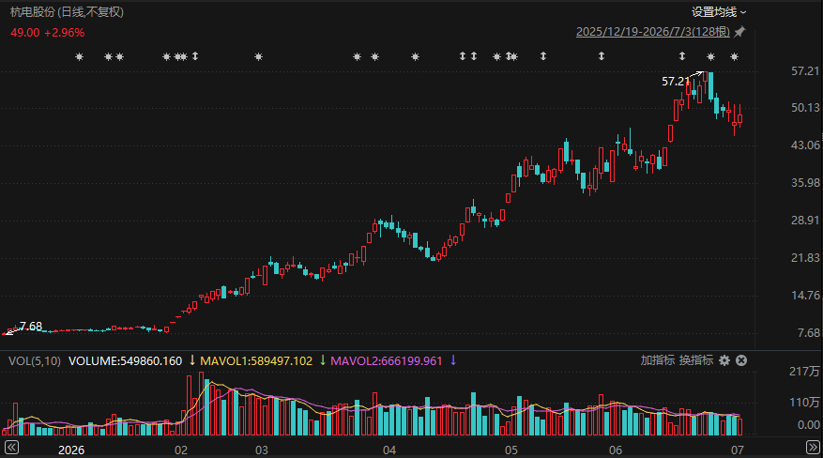Click the 加指标 add indicator button
823x458 pixels.
click(x=657, y=360)
